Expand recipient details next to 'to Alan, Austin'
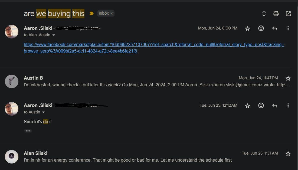298x170 pixels. click(54, 35)
